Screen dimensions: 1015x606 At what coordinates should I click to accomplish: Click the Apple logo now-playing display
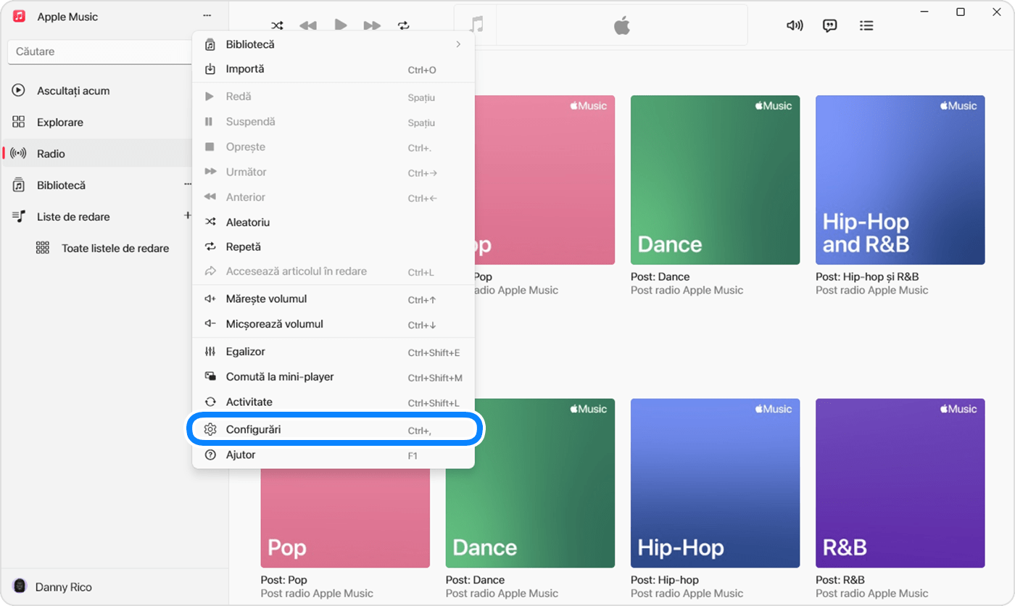(622, 26)
